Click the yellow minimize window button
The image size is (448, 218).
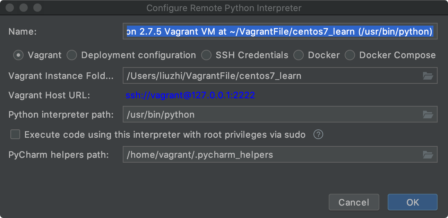click(x=23, y=8)
